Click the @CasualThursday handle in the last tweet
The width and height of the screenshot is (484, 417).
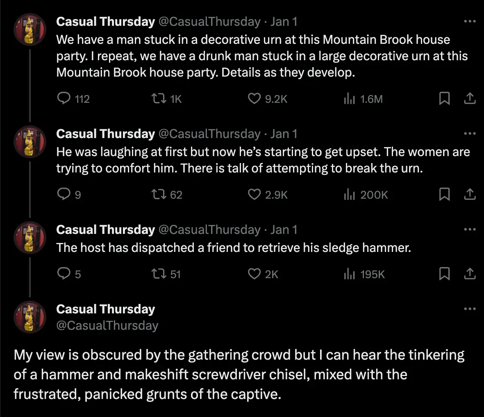click(107, 326)
